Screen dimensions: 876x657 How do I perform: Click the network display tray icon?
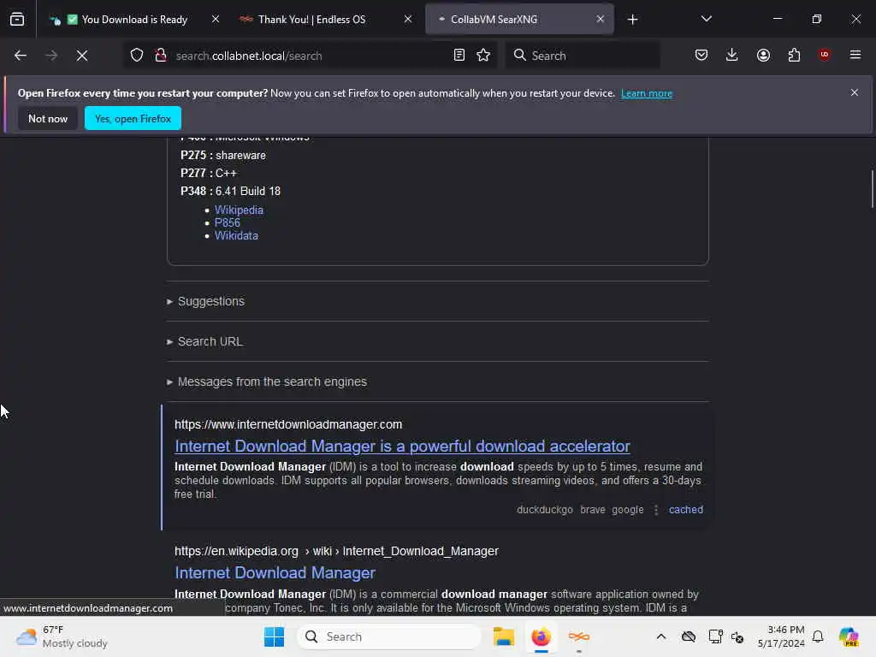[x=715, y=636]
